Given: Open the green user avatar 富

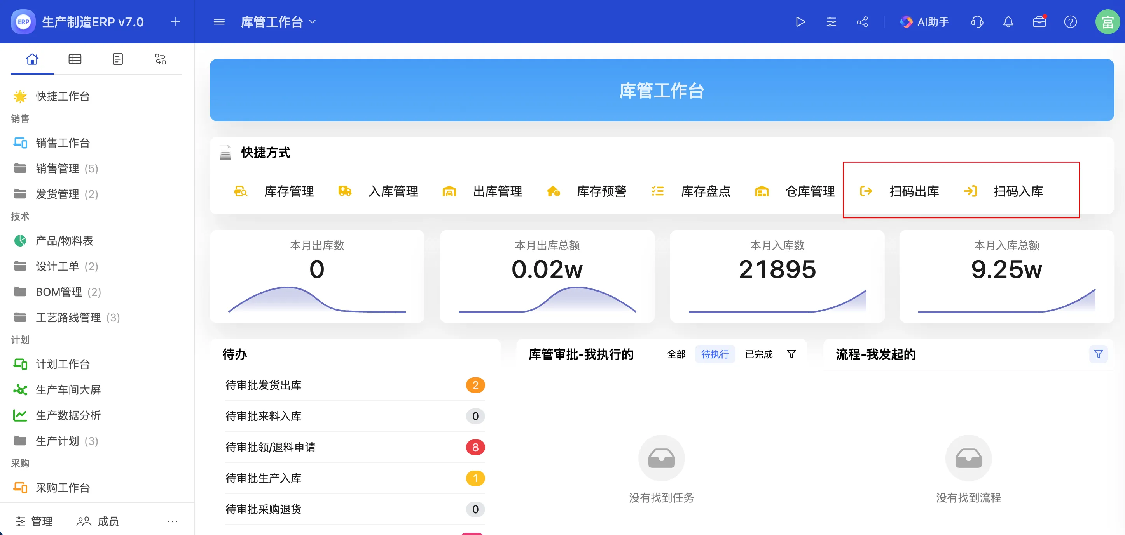Looking at the screenshot, I should click(x=1107, y=22).
